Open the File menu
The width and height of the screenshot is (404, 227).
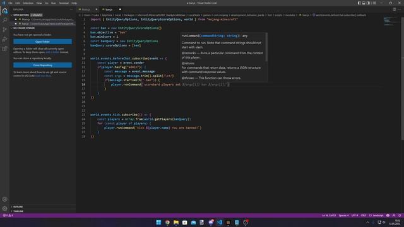pos(10,3)
